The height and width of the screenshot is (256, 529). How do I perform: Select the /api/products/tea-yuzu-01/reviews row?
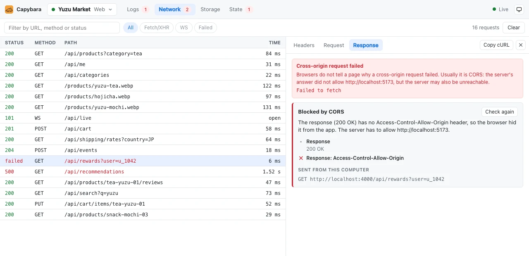(x=143, y=183)
